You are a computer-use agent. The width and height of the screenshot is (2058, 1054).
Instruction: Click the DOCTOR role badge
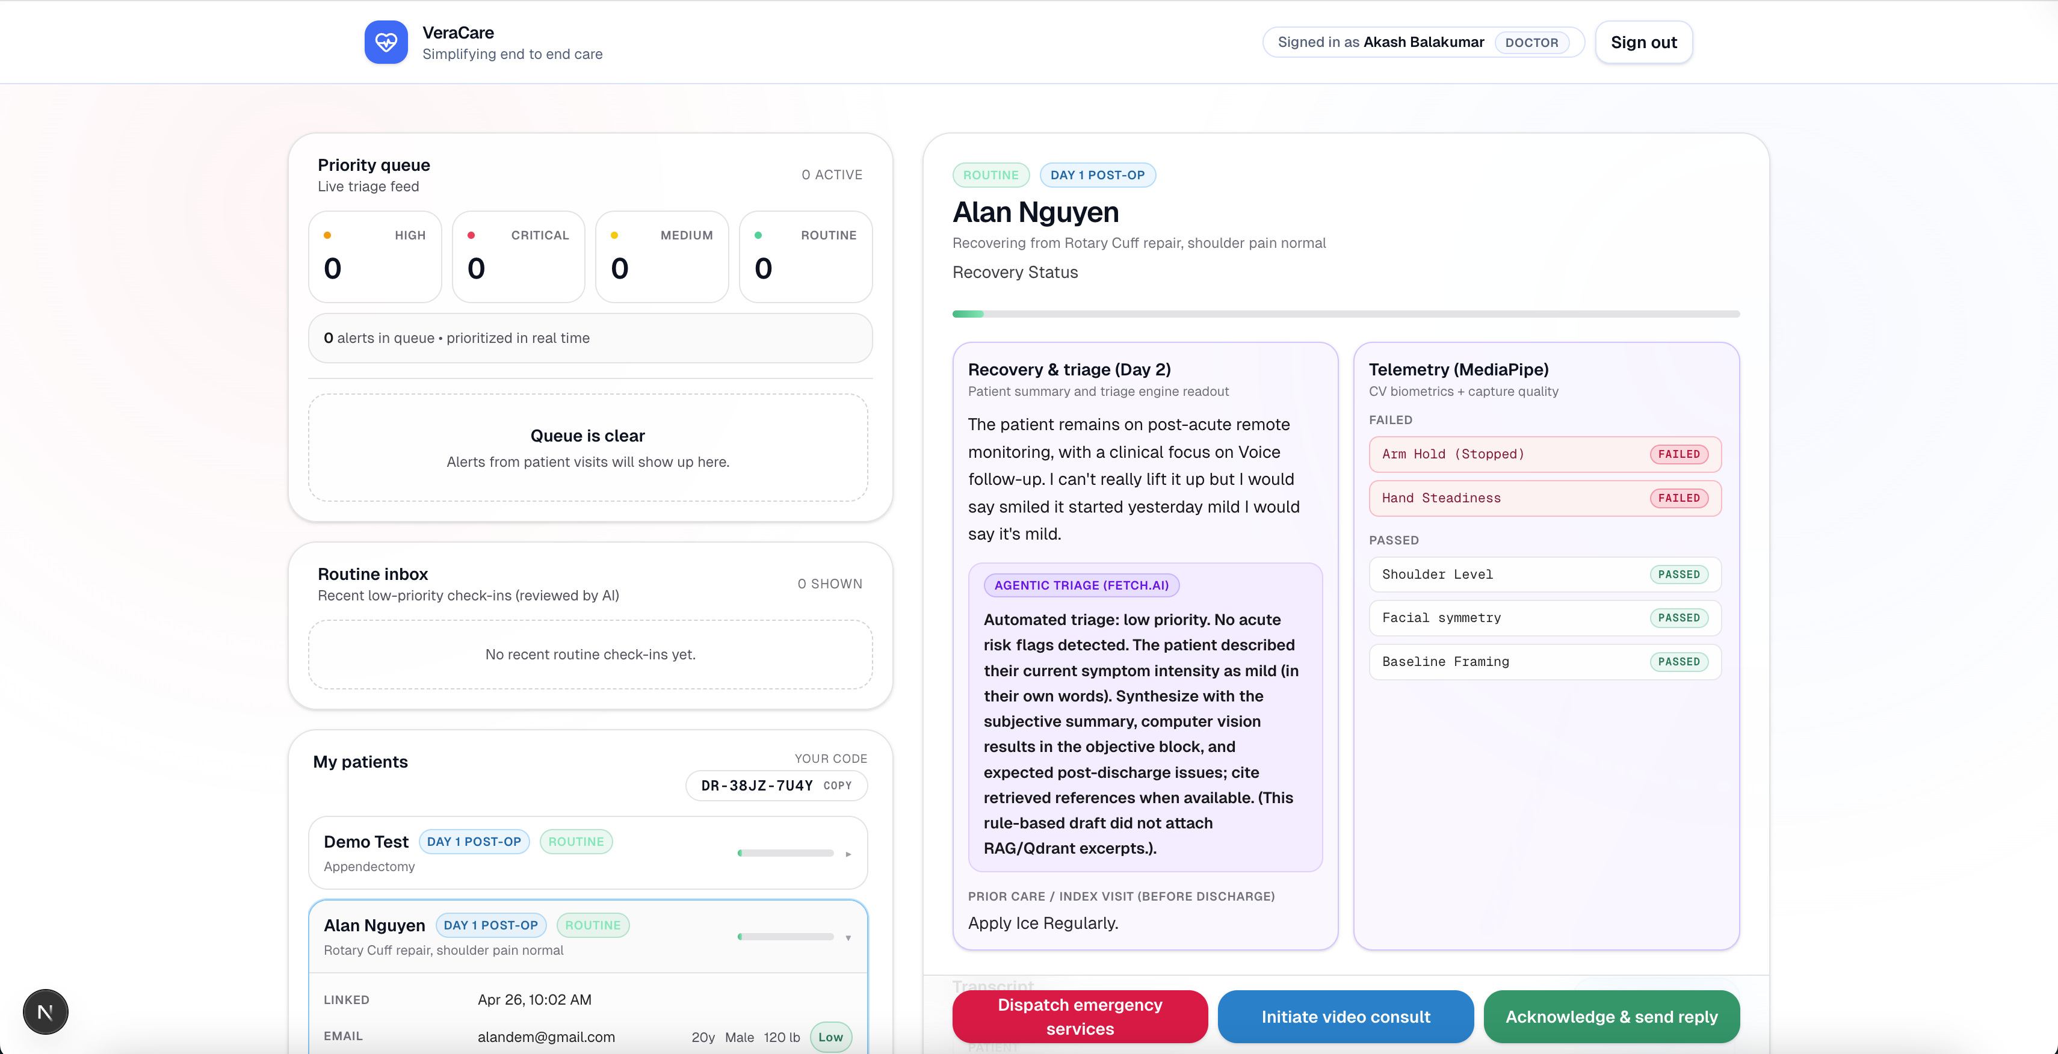coord(1531,42)
